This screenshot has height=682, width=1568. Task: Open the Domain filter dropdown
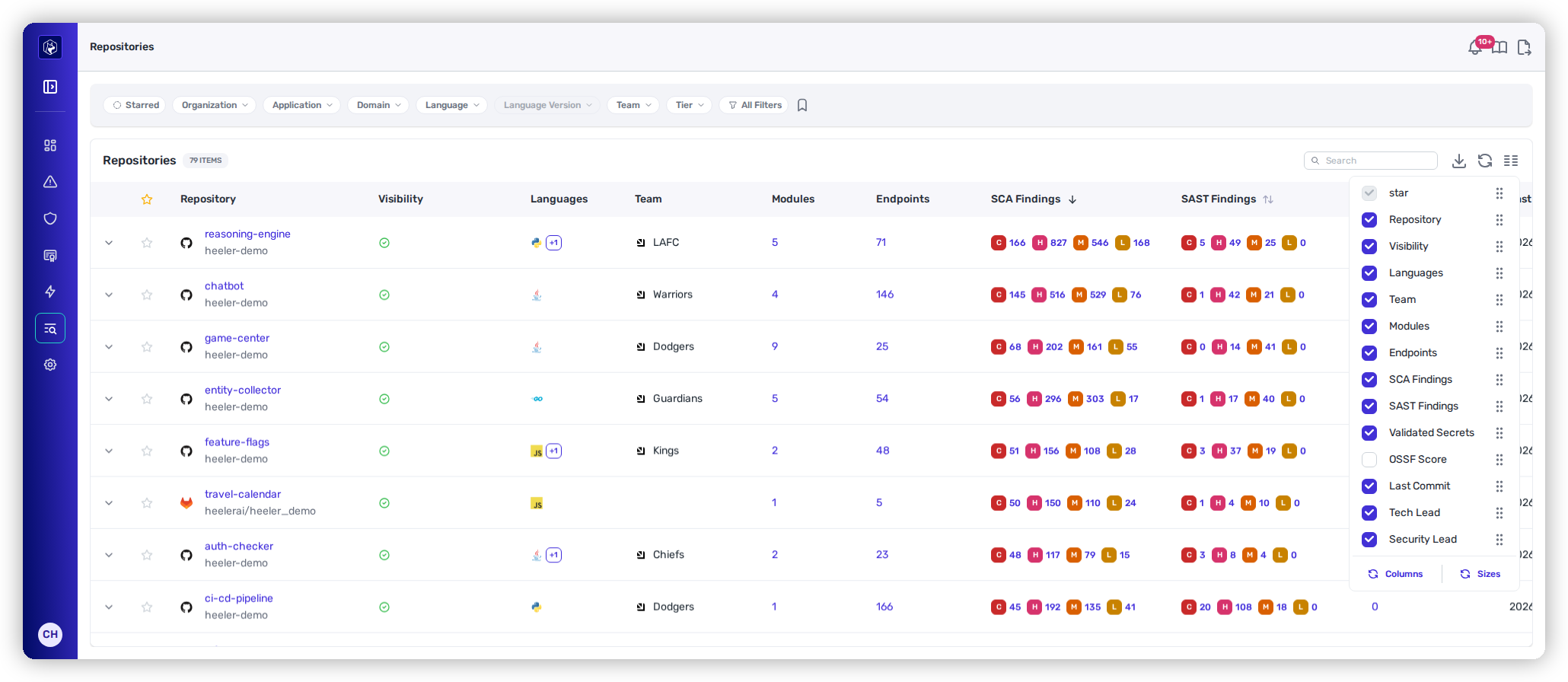[378, 105]
